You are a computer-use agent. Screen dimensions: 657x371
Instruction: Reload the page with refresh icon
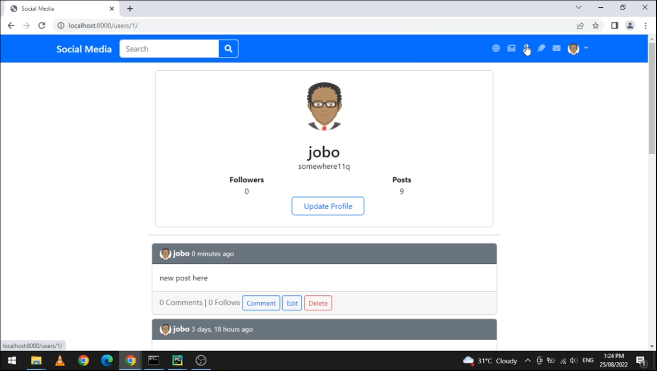coord(42,26)
